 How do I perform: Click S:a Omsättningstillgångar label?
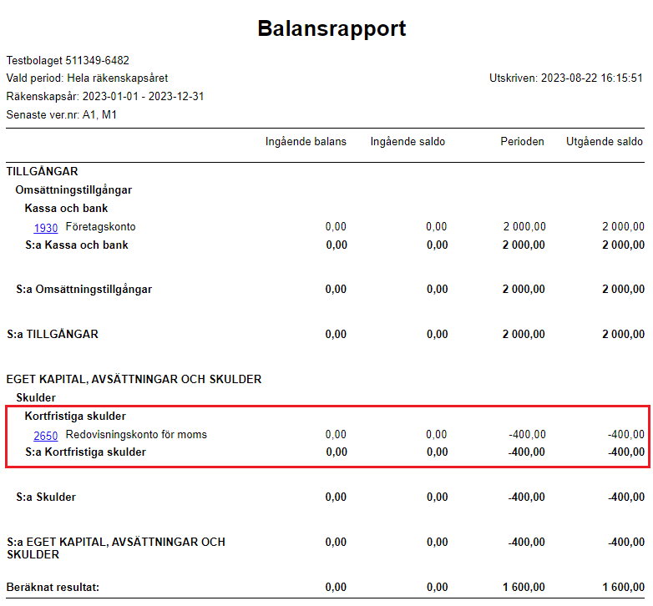click(84, 289)
